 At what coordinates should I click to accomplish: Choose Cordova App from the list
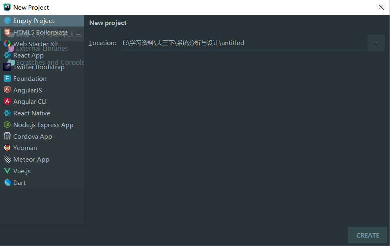click(x=42, y=136)
